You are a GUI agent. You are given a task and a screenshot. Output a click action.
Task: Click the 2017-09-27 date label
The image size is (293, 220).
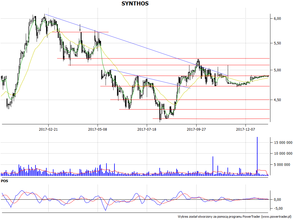point(196,129)
